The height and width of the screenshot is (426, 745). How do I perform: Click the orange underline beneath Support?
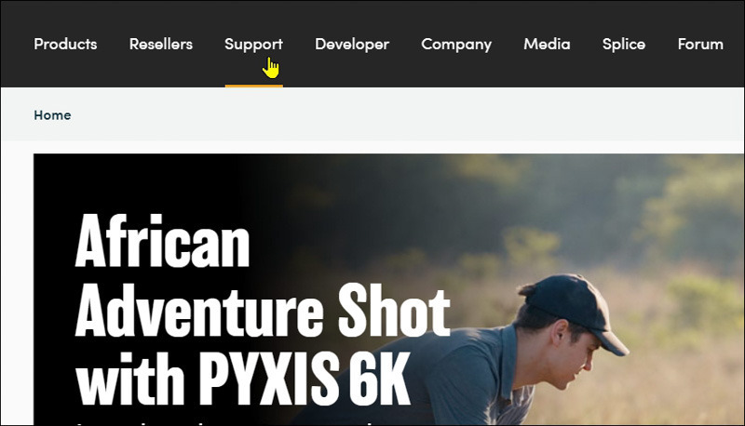pos(253,86)
